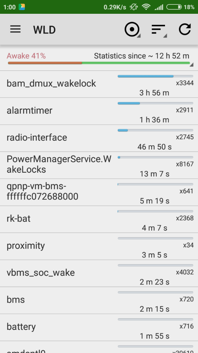Tap the muted bell status icon
The height and width of the screenshot is (353, 198).
click(x=134, y=7)
